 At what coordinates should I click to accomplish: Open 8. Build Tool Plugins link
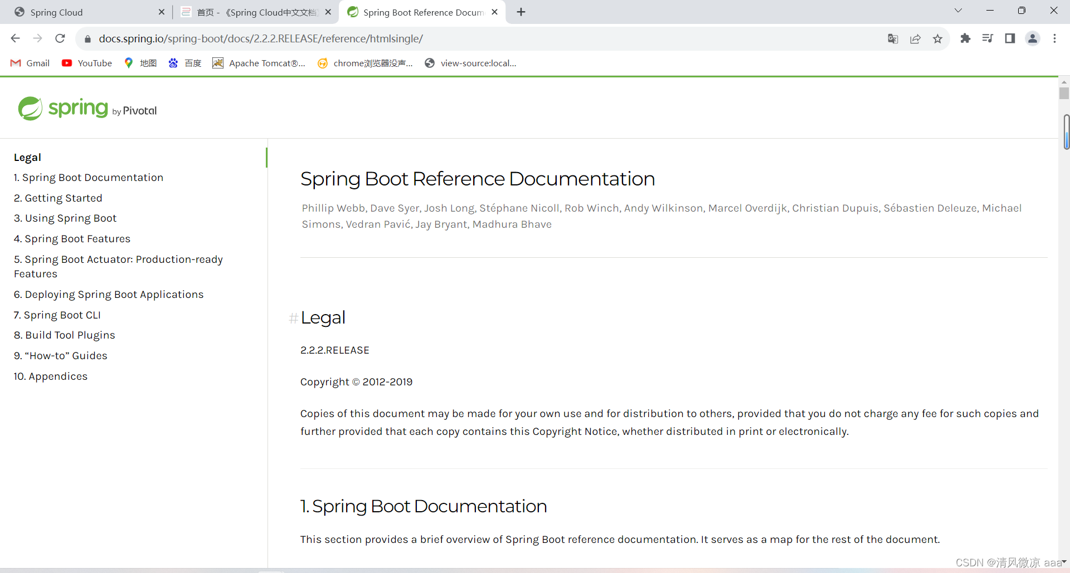65,335
